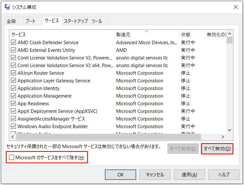
Task: Click 実行中 status of AMD External Events Utility
Action: tap(188, 50)
